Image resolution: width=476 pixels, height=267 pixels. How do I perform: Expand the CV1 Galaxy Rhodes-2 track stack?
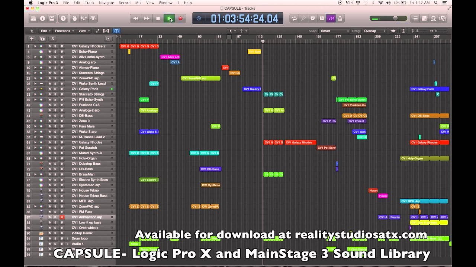[35, 46]
